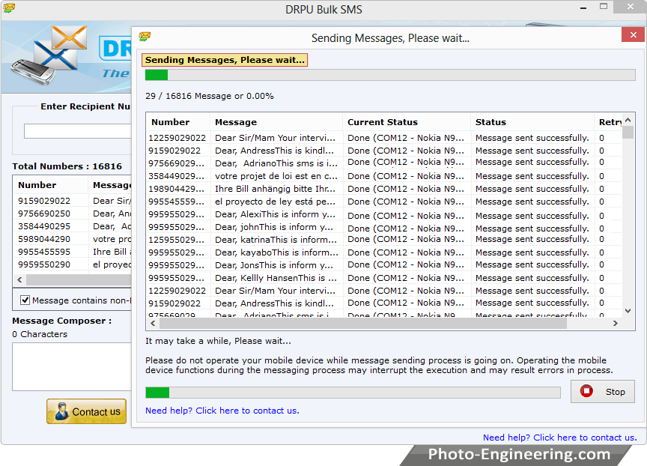Click the upper sending progress bar
This screenshot has width=647, height=466.
tap(390, 75)
